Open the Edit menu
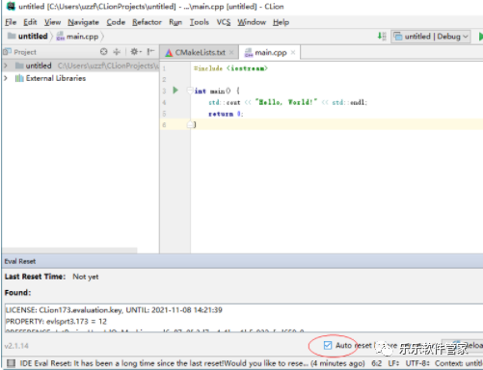Image resolution: width=483 pixels, height=370 pixels. [x=30, y=22]
